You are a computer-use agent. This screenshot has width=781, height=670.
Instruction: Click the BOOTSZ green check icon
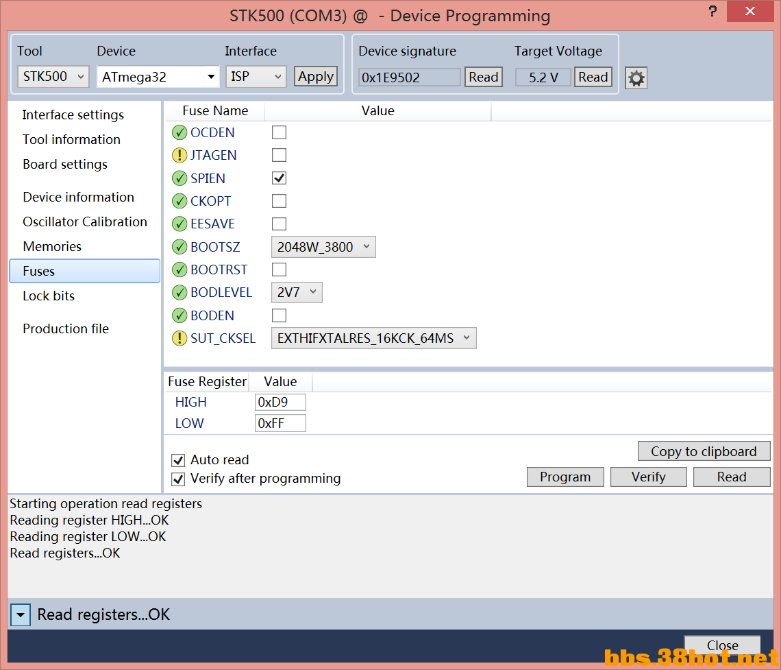179,247
